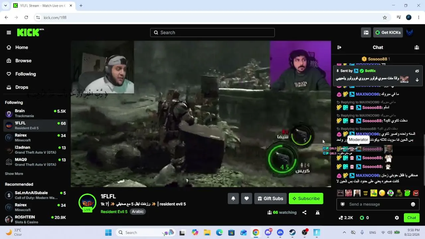The image size is (425, 239).
Task: Open the Windows Start menu
Action: 108,233
